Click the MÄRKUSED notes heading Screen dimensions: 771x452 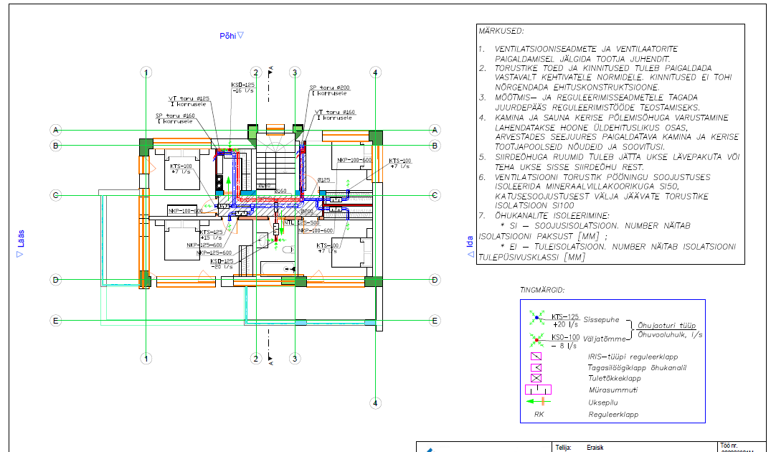(x=501, y=31)
